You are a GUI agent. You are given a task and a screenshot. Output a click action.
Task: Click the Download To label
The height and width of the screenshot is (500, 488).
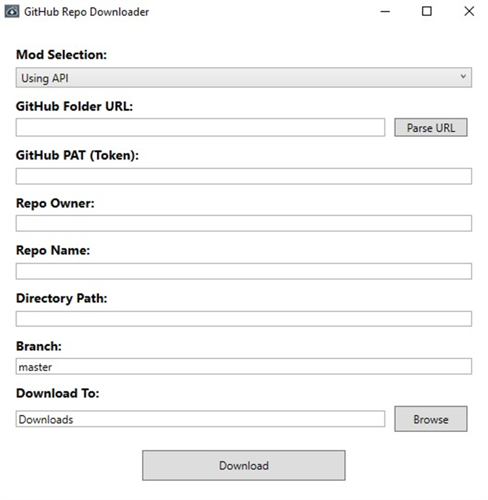pos(57,393)
